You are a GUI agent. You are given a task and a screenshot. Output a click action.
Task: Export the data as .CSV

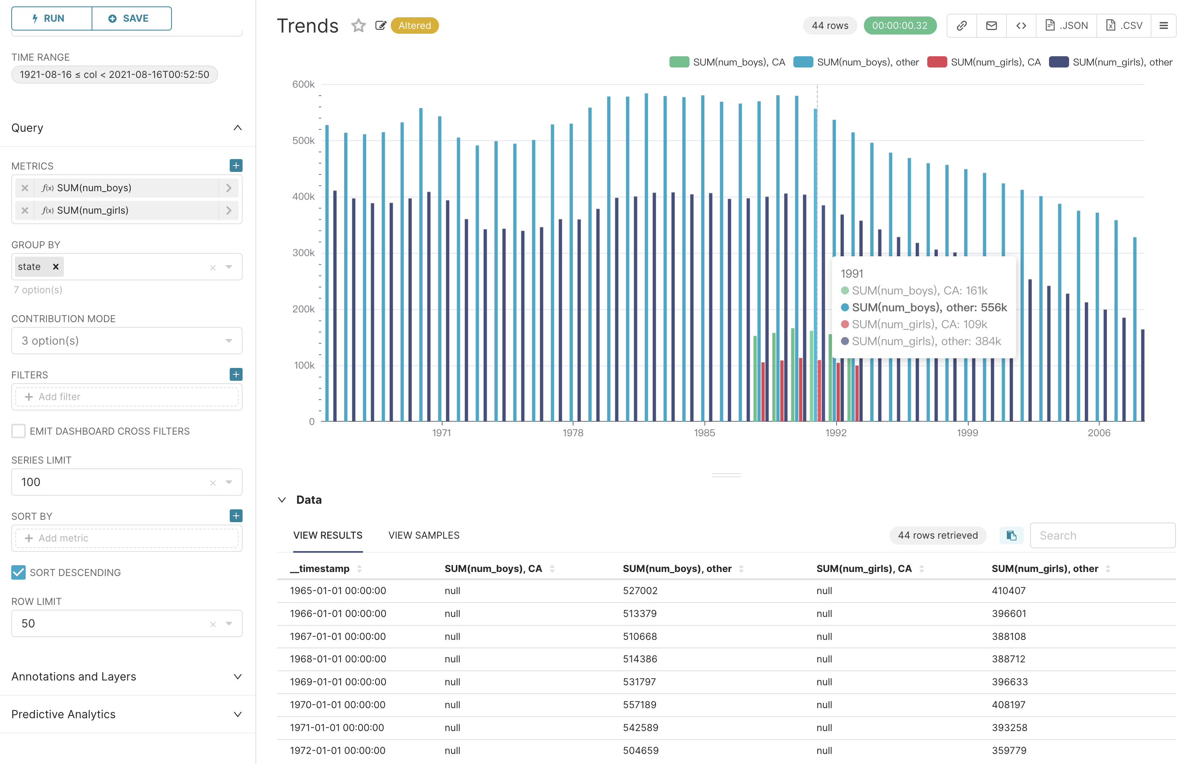point(1123,25)
